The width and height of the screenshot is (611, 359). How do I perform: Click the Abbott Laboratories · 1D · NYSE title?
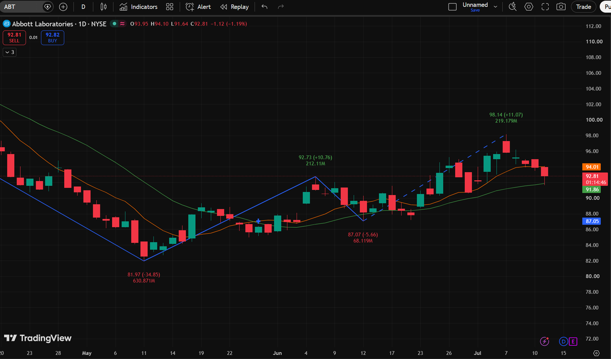pos(59,24)
